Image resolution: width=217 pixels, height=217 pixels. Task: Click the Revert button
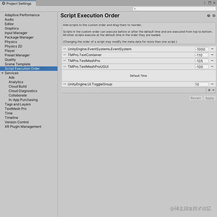click(x=196, y=98)
